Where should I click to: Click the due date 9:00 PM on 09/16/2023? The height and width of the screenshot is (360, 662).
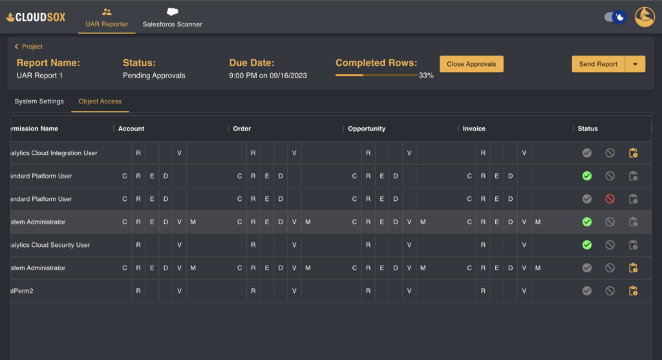pyautogui.click(x=268, y=76)
